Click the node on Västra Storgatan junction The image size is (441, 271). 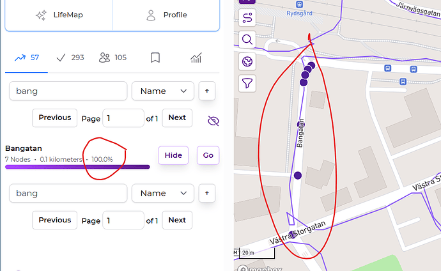[293, 235]
